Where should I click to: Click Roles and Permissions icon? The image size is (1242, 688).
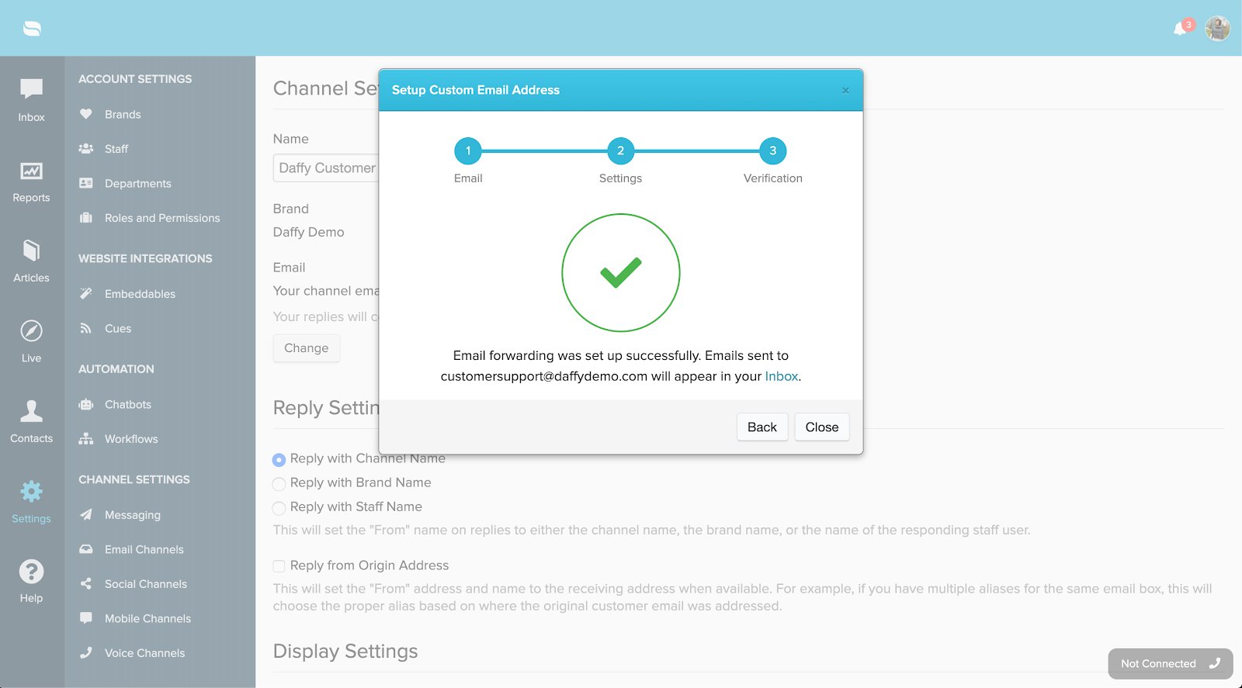point(86,218)
